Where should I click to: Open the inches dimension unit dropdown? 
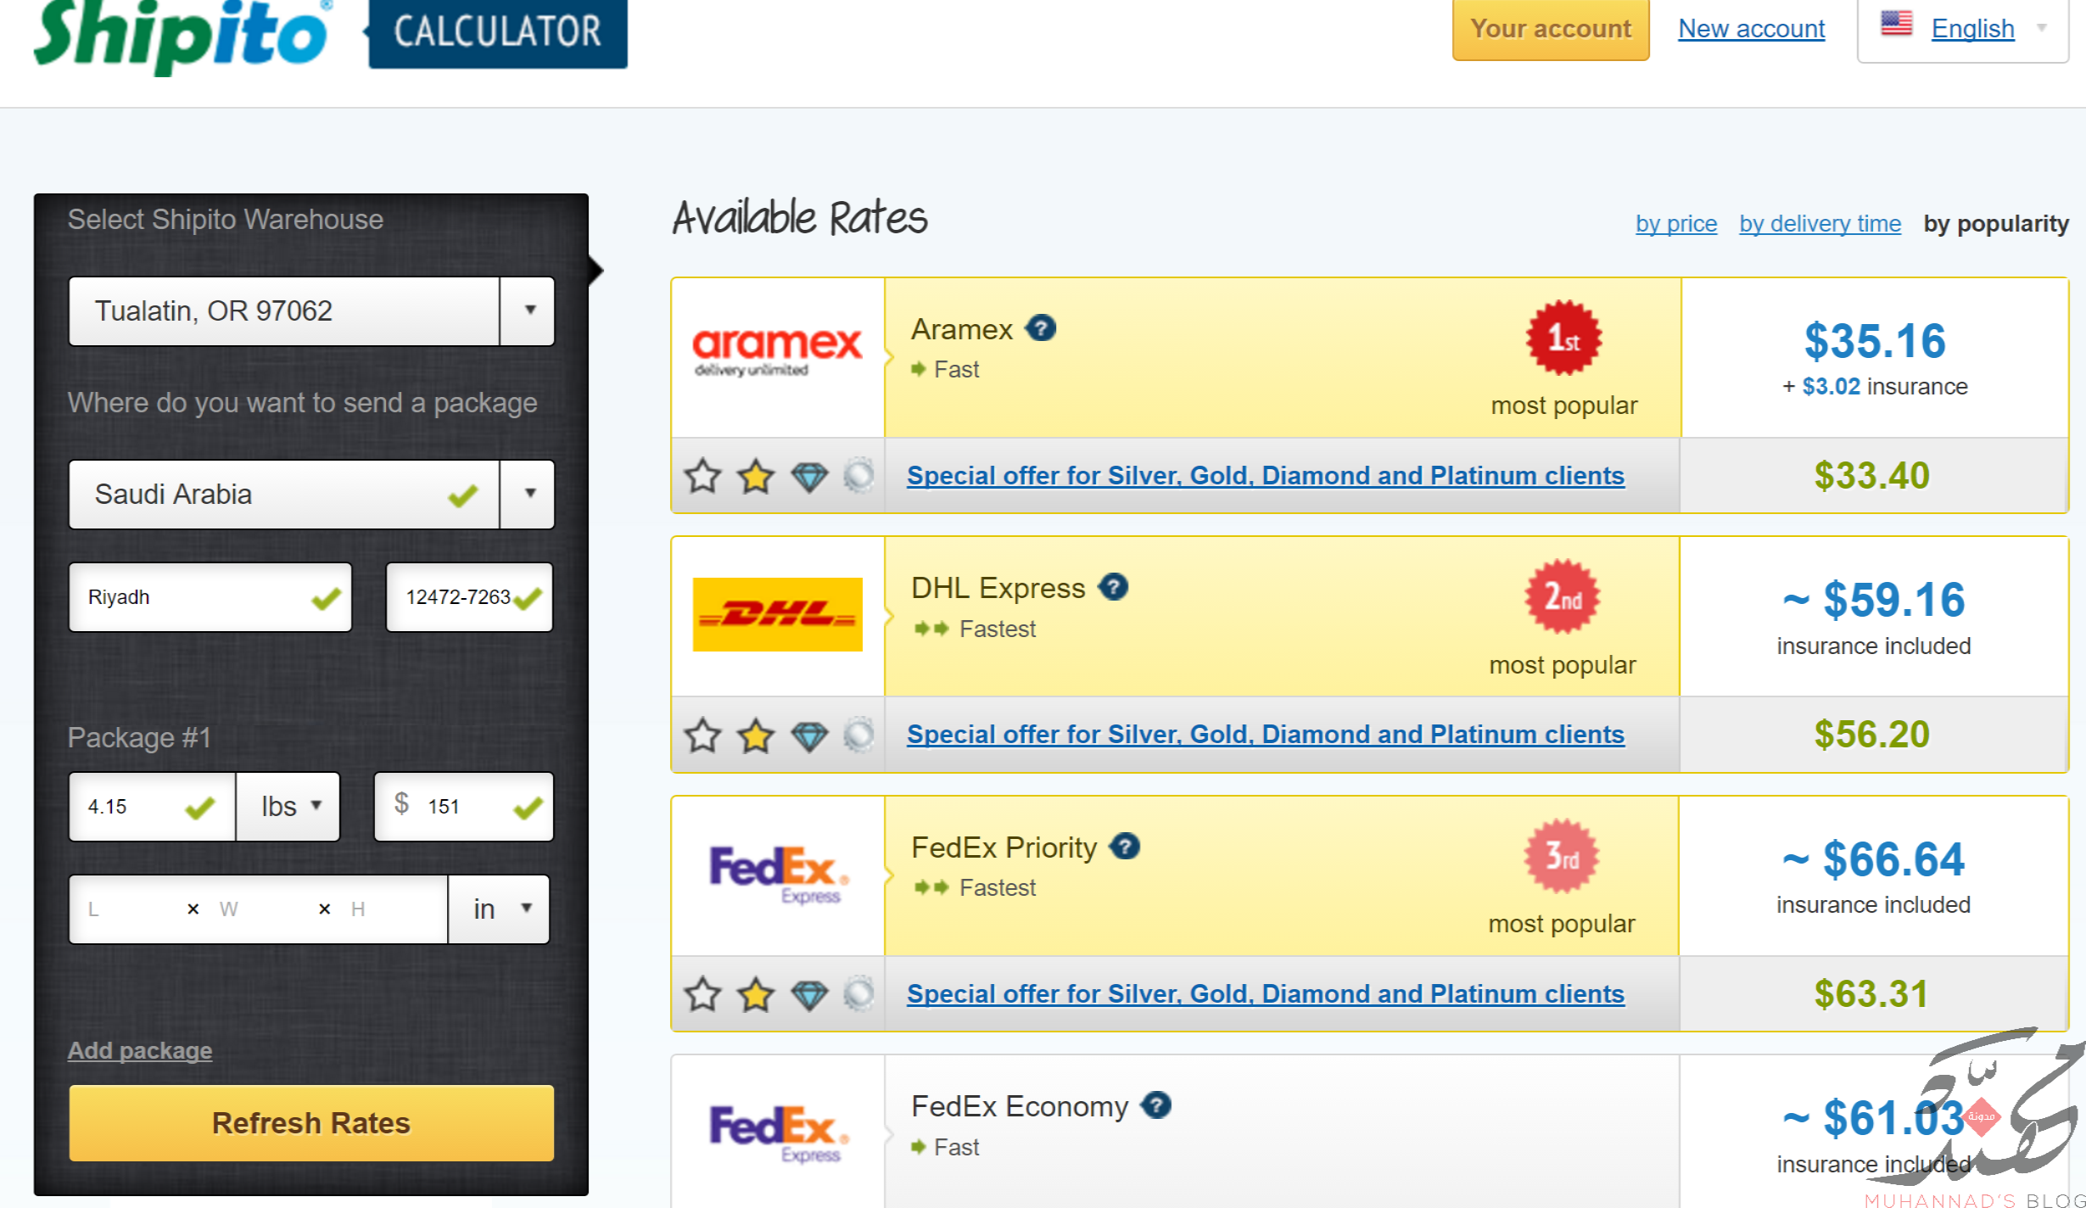(x=500, y=909)
